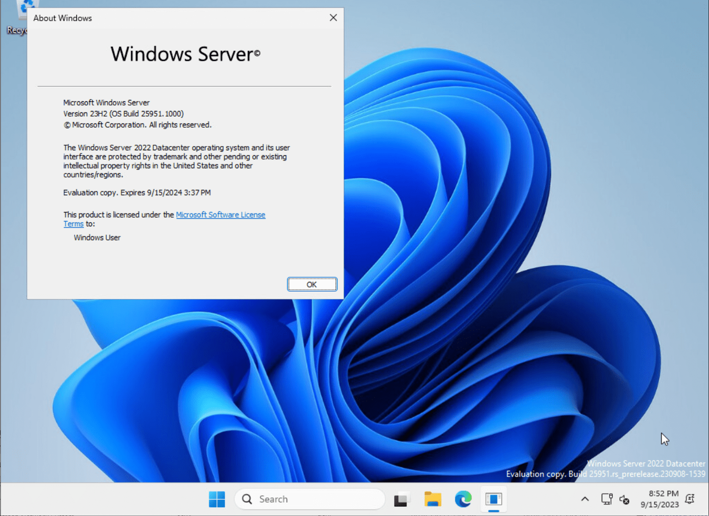Viewport: 709px width, 516px height.
Task: Click the Windows User licensee name
Action: [x=97, y=238]
